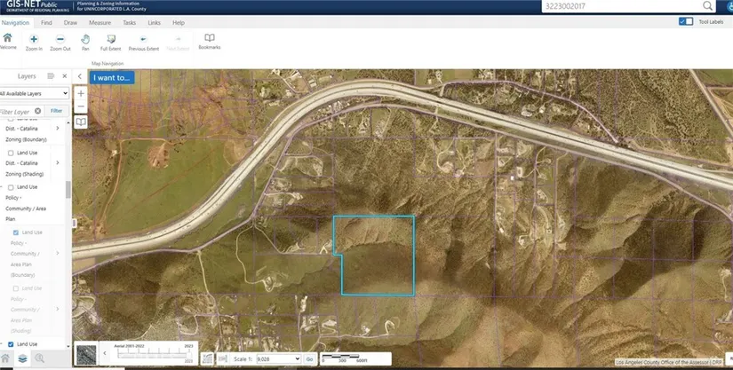Check Land Use Policy Community/Area Plan checkbox
Image resolution: width=733 pixels, height=370 pixels.
pyautogui.click(x=11, y=187)
